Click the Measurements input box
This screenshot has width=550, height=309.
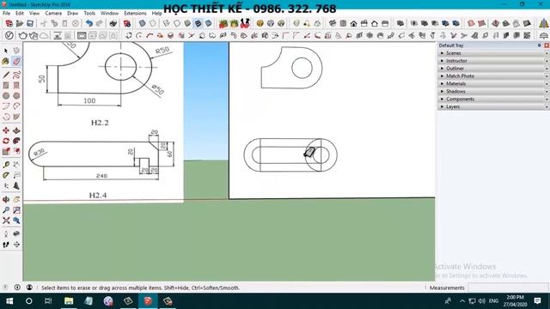[508, 288]
